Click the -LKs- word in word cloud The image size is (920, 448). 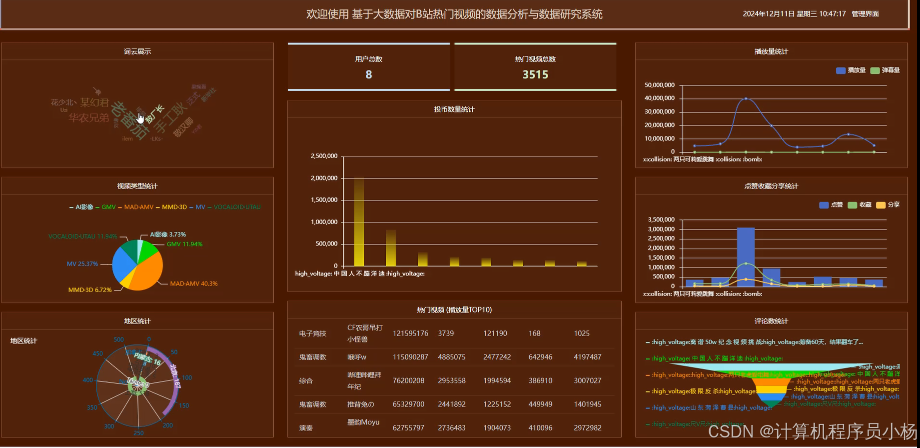coord(156,139)
